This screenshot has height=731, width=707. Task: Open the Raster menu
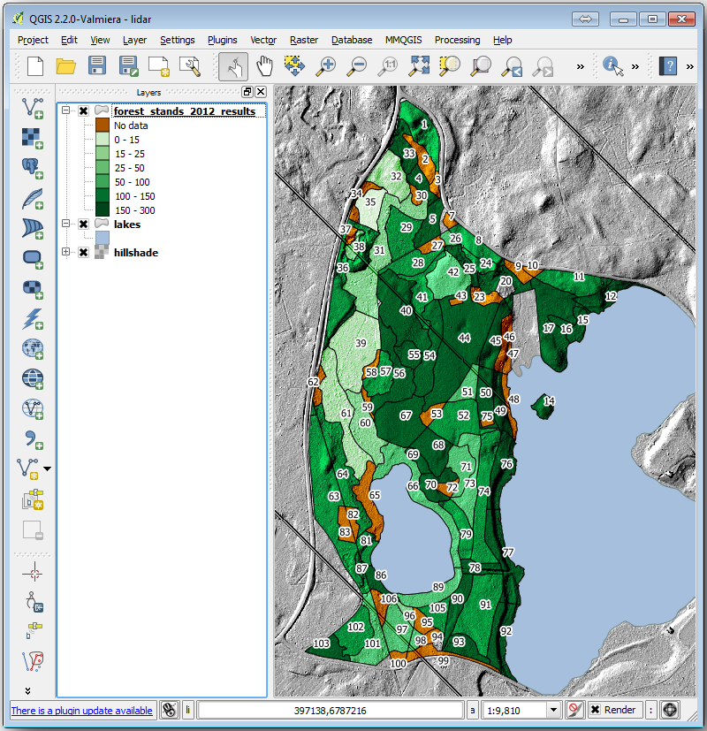pyautogui.click(x=304, y=40)
